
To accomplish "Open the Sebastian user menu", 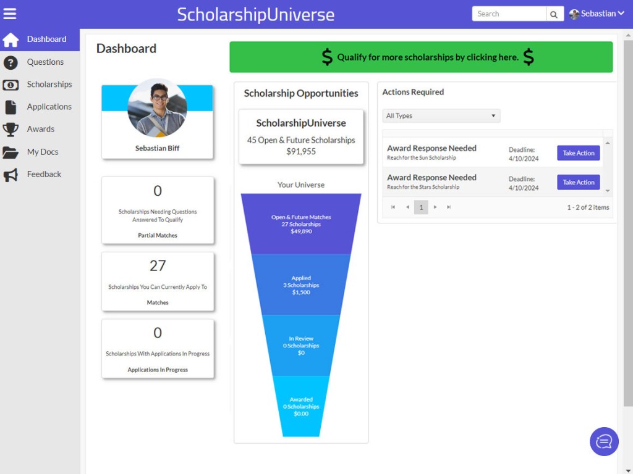I will tap(597, 14).
